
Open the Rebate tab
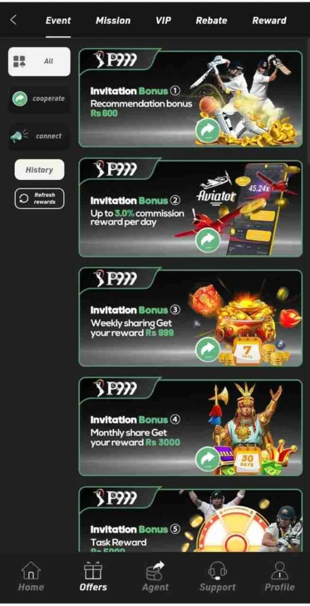[x=211, y=21]
